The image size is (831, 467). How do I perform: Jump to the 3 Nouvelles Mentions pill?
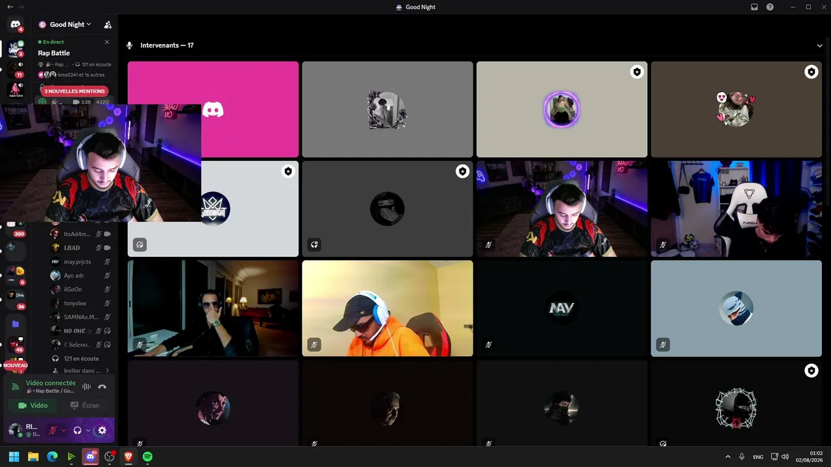[74, 91]
